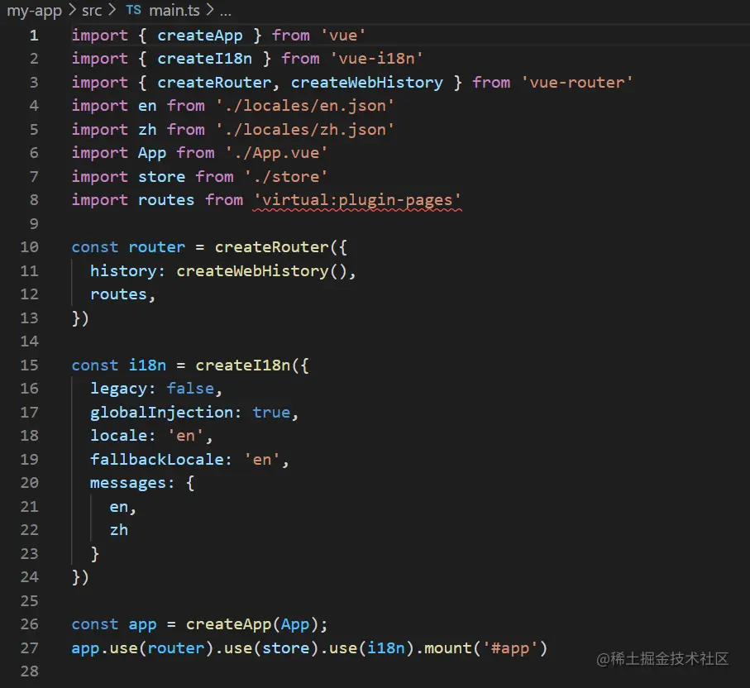Click the '#app' mount selector string
This screenshot has height=688, width=750.
[x=510, y=648]
